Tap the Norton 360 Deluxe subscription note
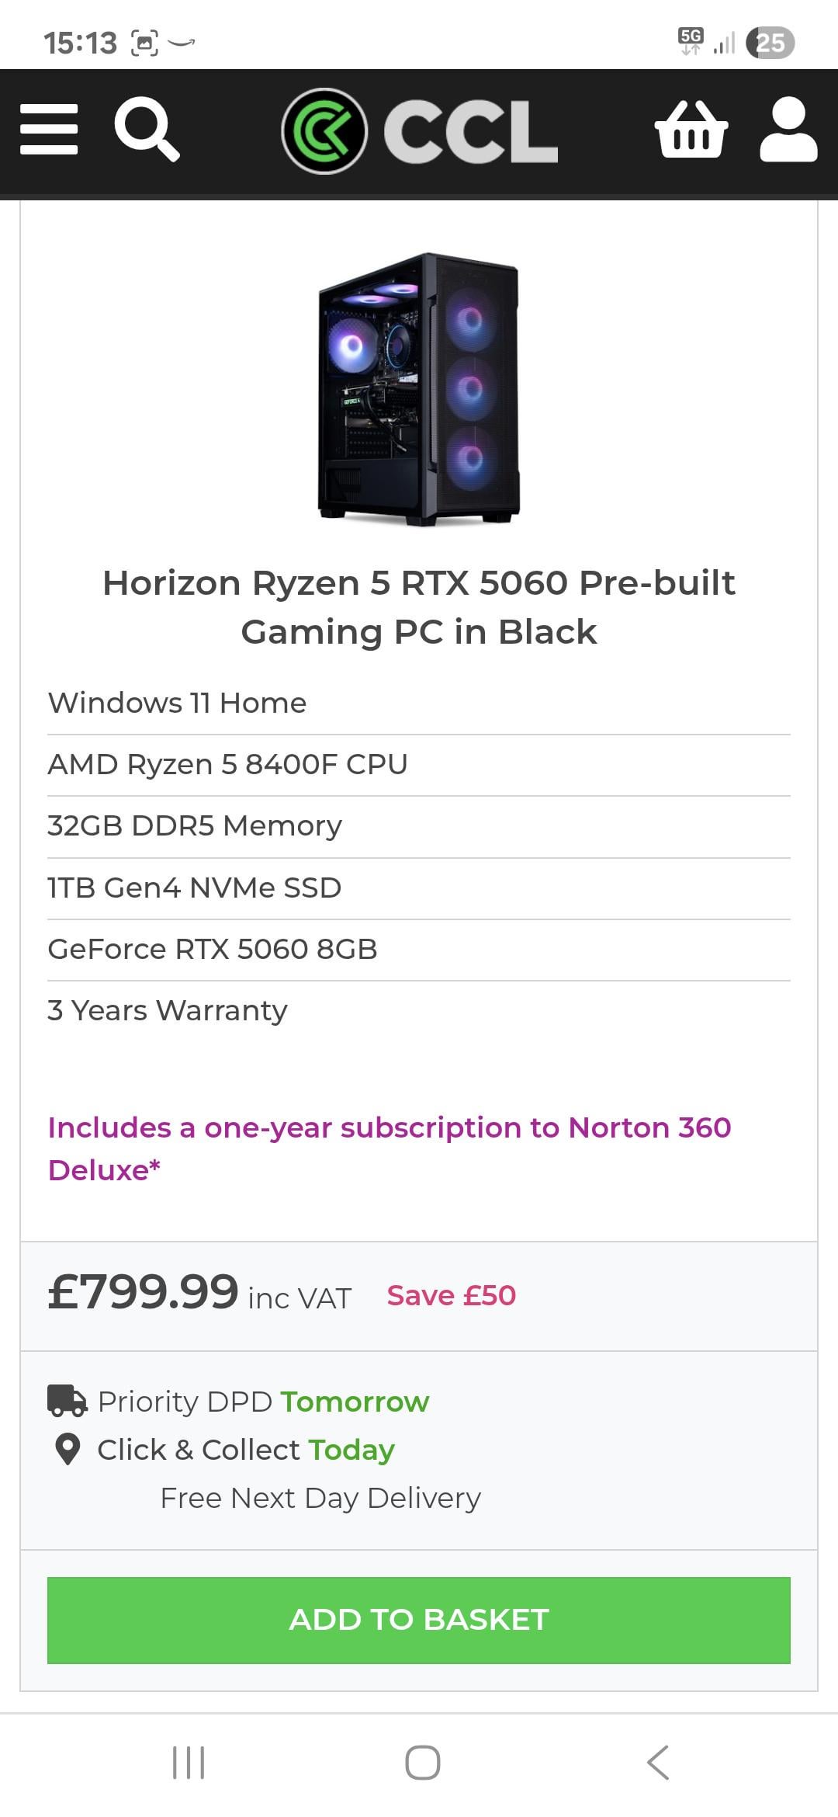 [390, 1148]
